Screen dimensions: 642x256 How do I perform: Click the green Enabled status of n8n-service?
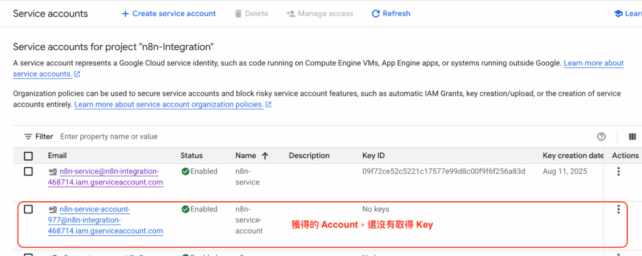pyautogui.click(x=199, y=171)
